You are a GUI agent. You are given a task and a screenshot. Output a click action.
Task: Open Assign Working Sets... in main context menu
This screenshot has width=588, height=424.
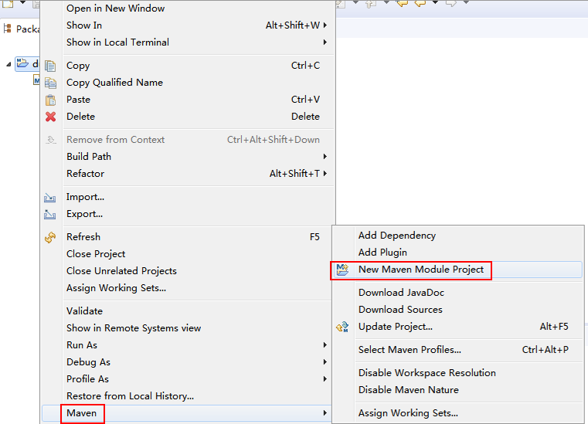pyautogui.click(x=188, y=288)
